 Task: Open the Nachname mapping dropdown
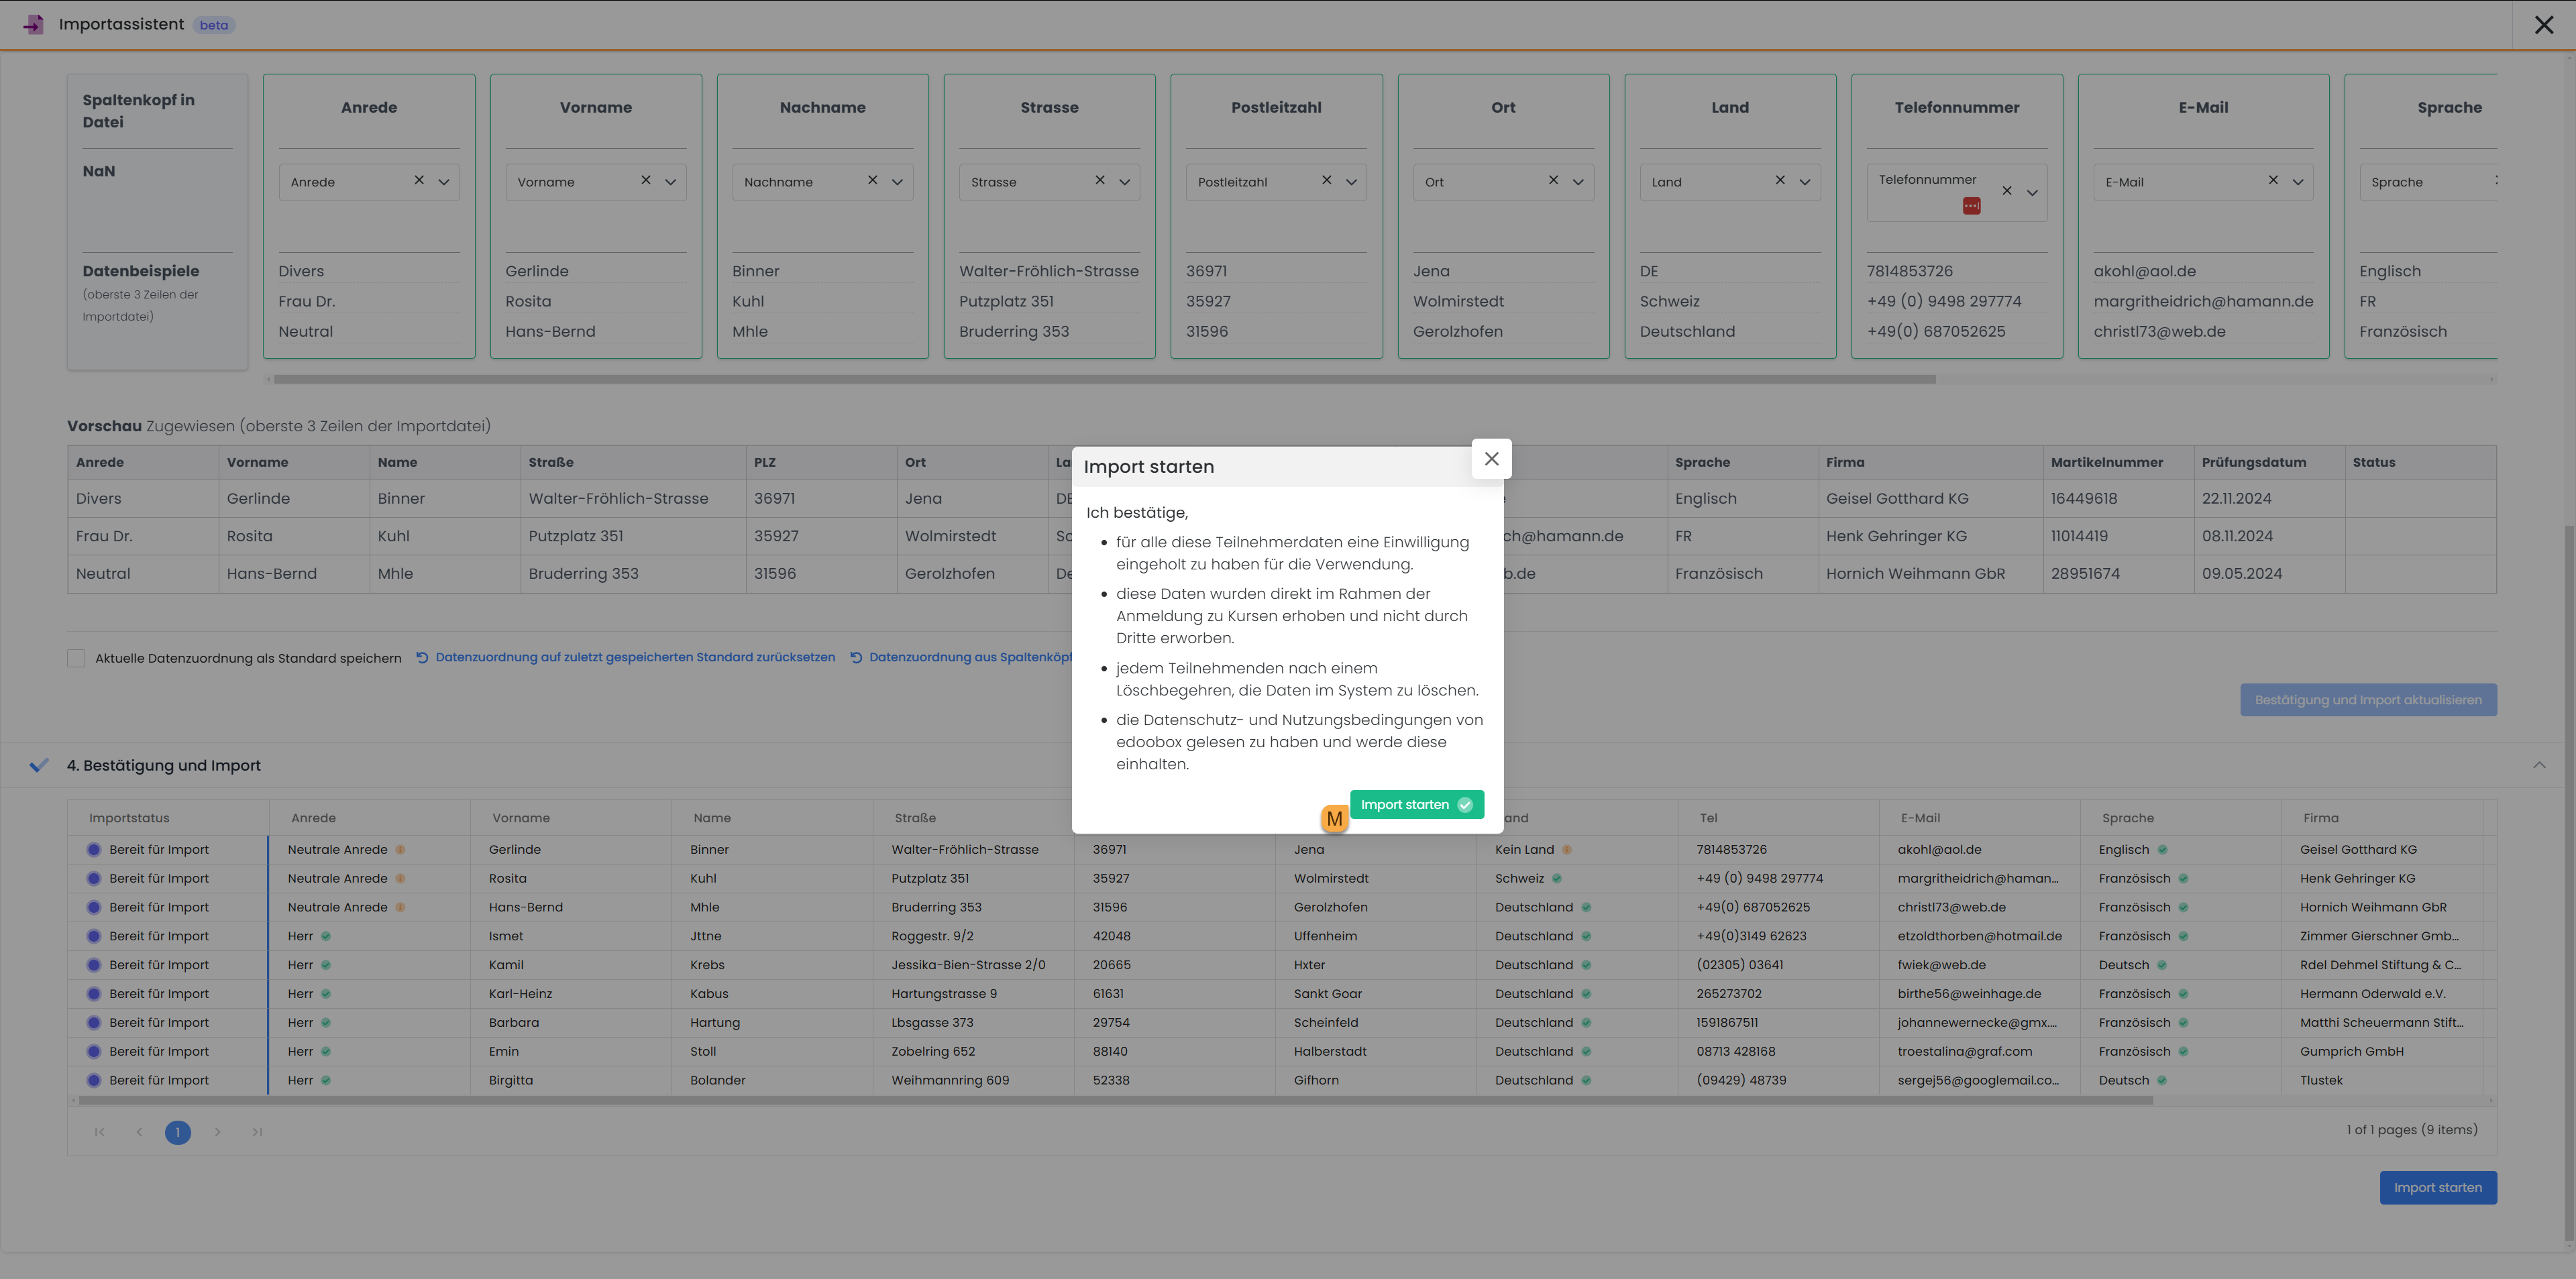(x=897, y=182)
